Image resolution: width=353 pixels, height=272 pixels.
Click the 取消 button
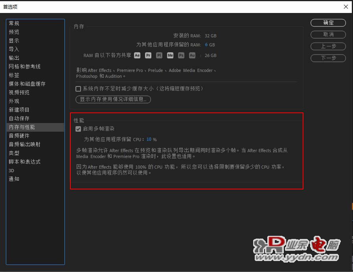click(328, 35)
